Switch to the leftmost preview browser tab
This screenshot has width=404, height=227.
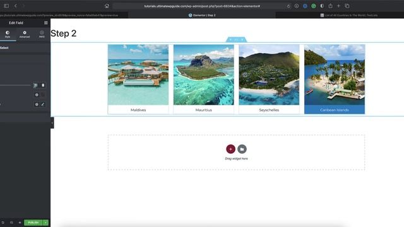click(64, 15)
